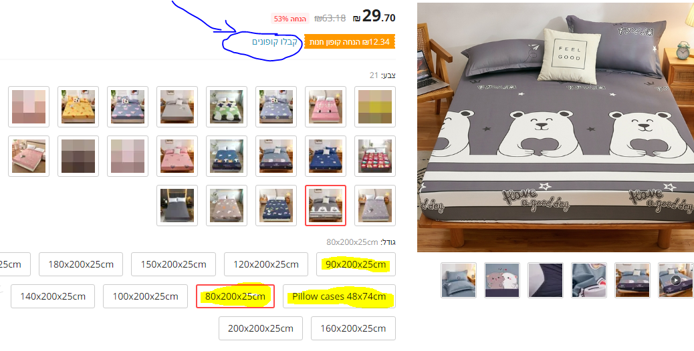Open the קבלו קופונים coupons link
The image size is (694, 351).
click(274, 42)
